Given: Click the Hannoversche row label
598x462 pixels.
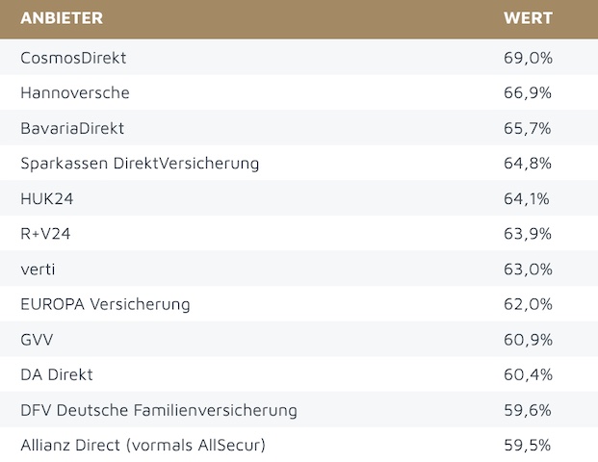Looking at the screenshot, I should click(x=75, y=93).
